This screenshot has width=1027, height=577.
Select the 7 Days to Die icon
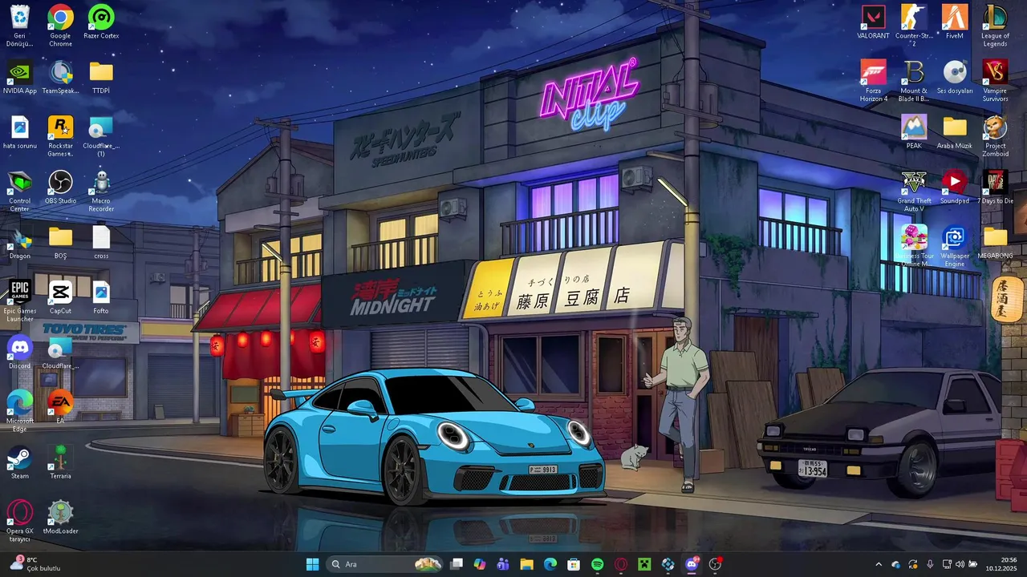click(996, 187)
